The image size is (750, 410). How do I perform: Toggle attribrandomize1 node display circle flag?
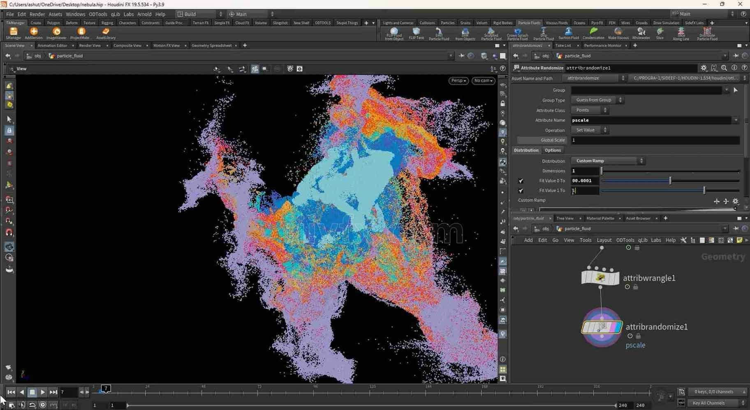point(630,336)
